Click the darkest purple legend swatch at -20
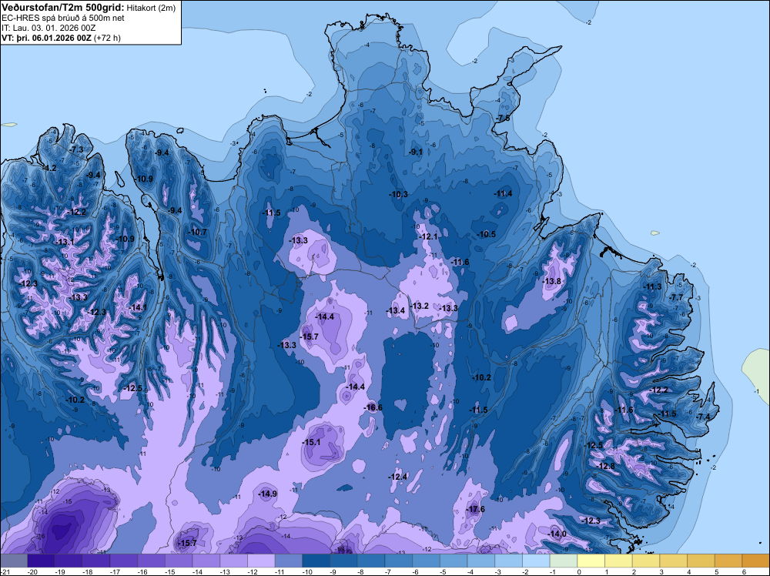 coord(42,561)
